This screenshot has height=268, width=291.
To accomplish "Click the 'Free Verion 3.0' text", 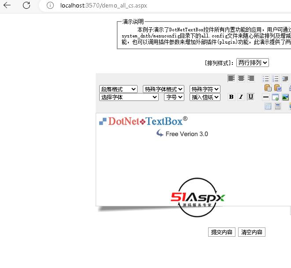I will pyautogui.click(x=187, y=134).
